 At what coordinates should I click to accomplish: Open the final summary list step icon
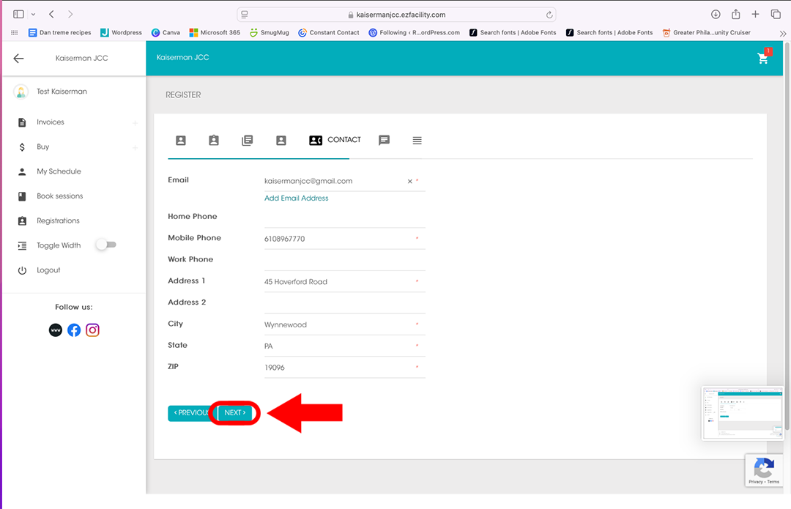pos(417,141)
